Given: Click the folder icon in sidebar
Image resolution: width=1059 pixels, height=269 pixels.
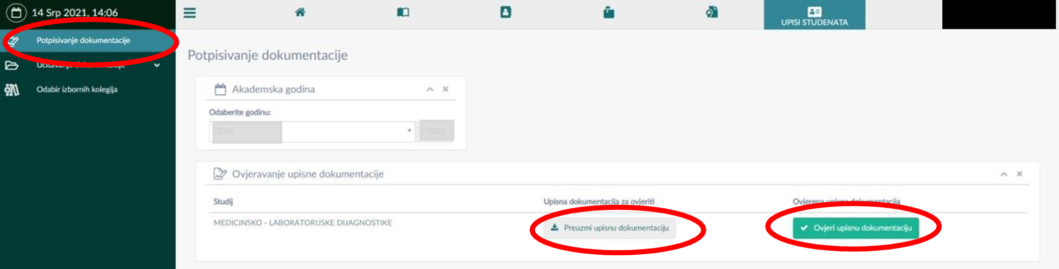Looking at the screenshot, I should pyautogui.click(x=11, y=65).
